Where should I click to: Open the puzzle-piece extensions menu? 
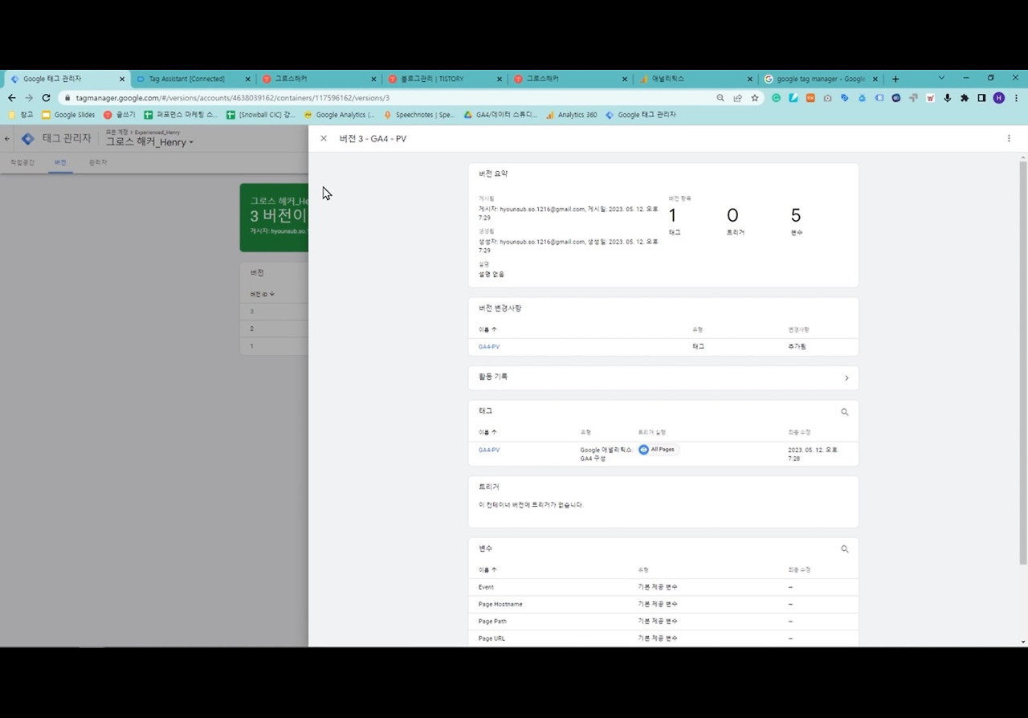(x=965, y=98)
